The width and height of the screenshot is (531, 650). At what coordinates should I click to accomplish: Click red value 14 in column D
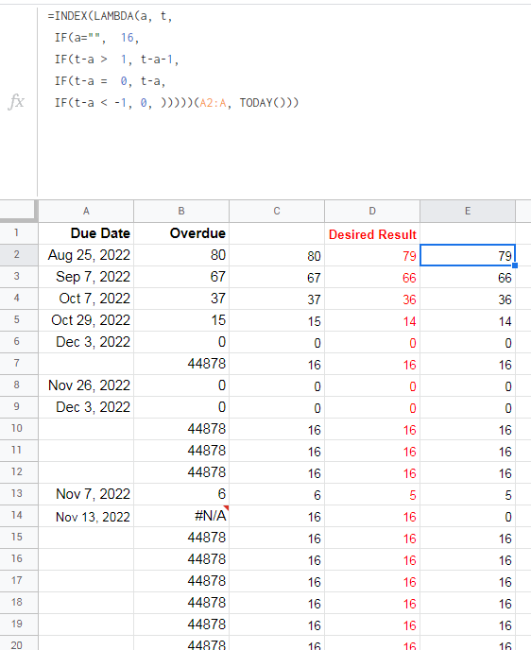[x=372, y=320]
